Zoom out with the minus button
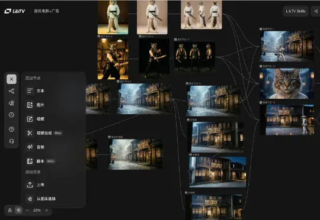Image resolution: width=320 pixels, height=220 pixels. 27,210
